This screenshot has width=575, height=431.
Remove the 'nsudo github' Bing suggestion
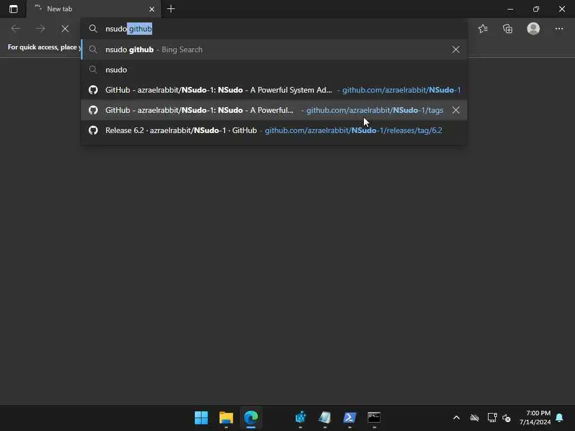coord(456,49)
